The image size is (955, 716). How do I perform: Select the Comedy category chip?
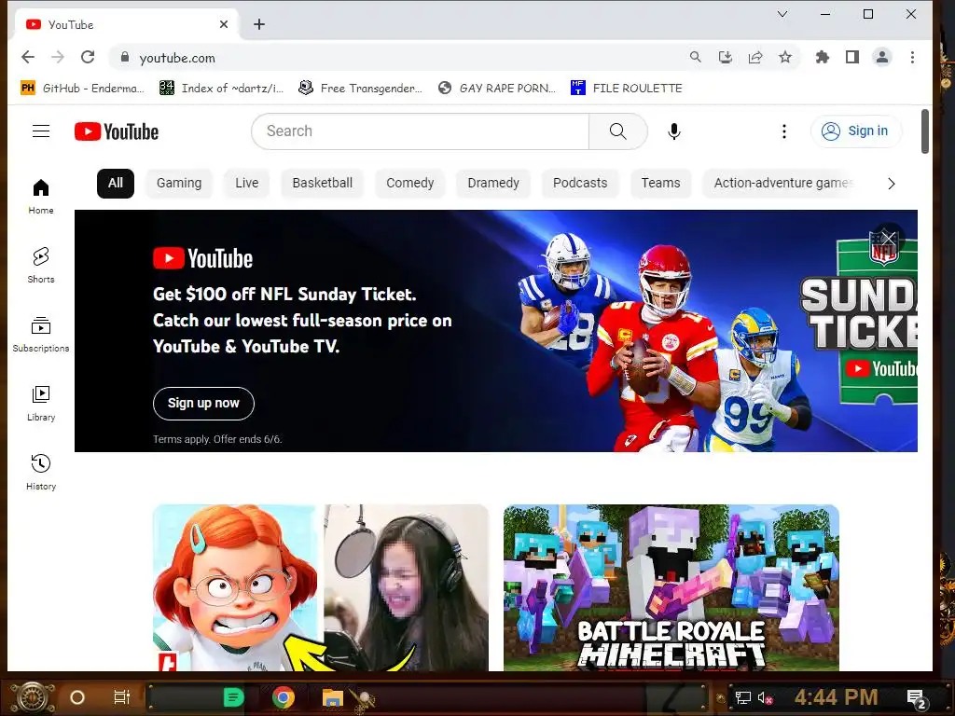pyautogui.click(x=410, y=184)
